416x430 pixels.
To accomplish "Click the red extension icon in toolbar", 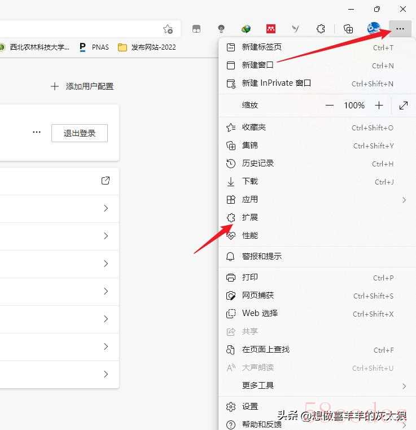I will [271, 29].
